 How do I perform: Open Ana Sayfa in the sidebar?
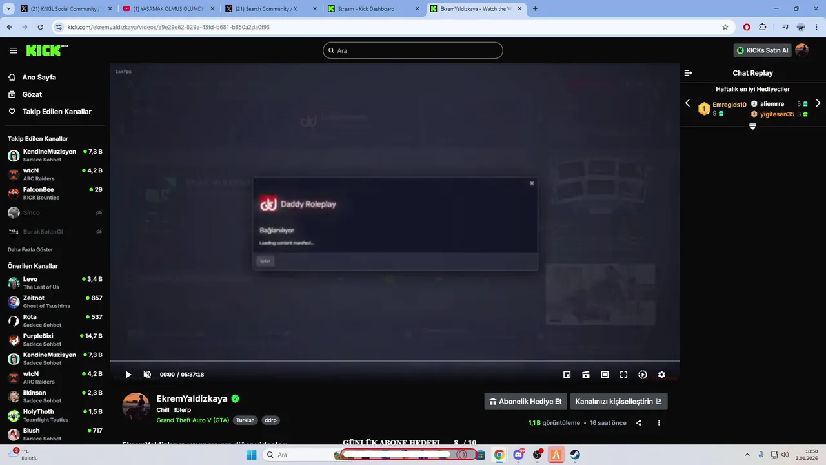[x=39, y=77]
